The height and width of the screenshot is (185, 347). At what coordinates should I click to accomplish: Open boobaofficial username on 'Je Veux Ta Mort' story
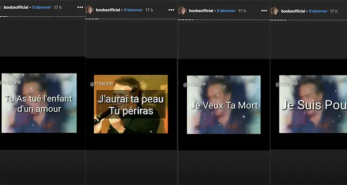point(200,10)
